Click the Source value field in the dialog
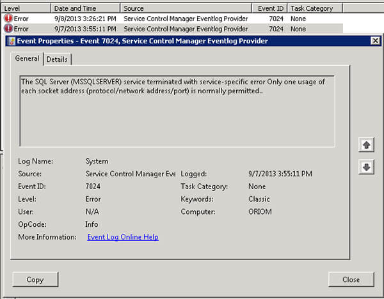 pos(130,174)
